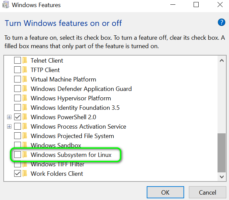Uncheck the Work Folders Client checkbox
Viewport: 229px width, 200px height.
click(17, 174)
